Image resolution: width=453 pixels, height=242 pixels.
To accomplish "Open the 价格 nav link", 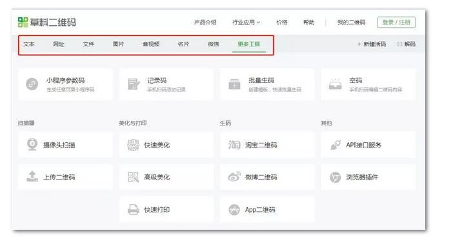I will [282, 22].
